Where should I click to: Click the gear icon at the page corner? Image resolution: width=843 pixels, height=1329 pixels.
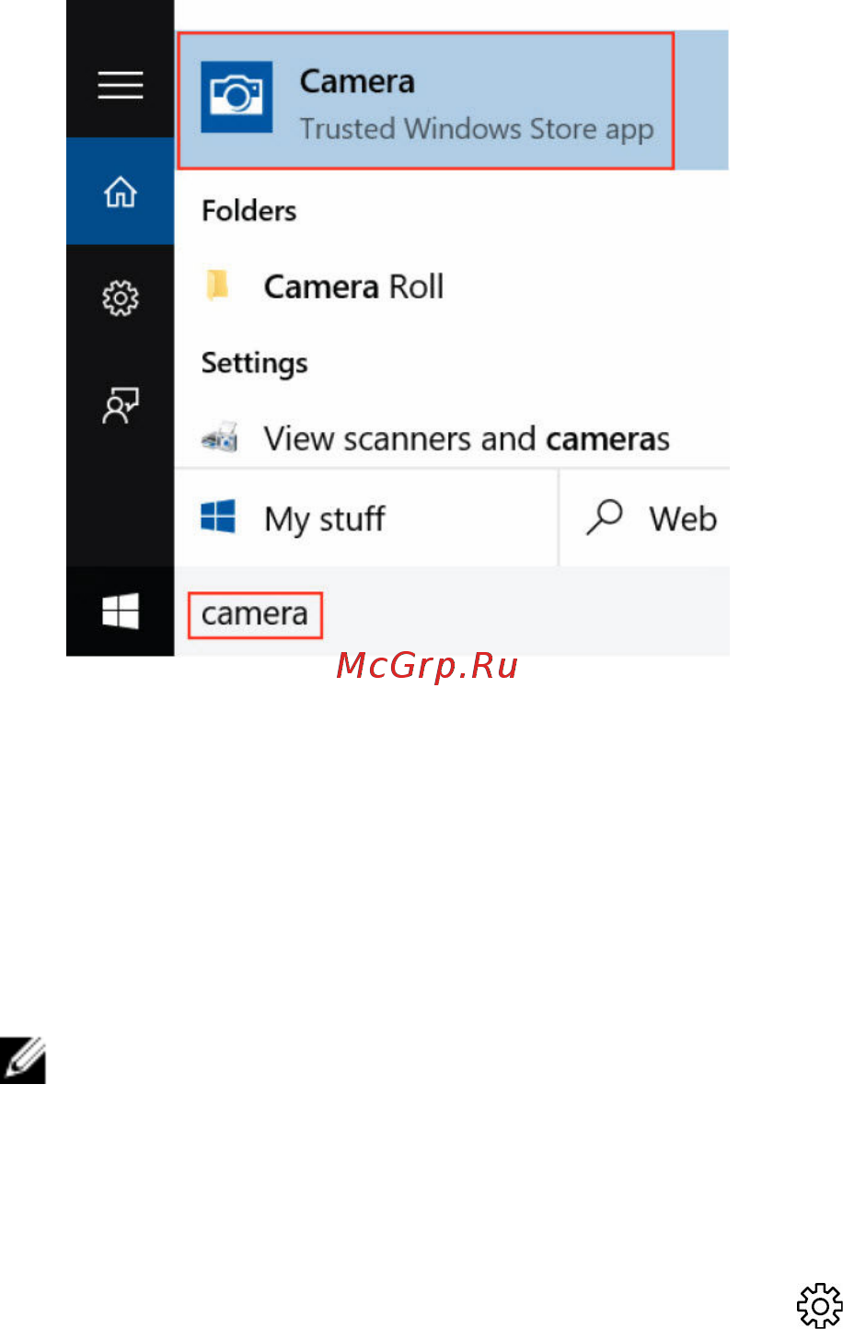819,1306
